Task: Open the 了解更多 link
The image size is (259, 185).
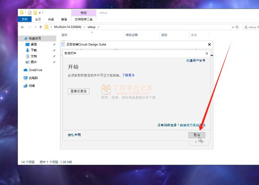Action: pyautogui.click(x=128, y=75)
